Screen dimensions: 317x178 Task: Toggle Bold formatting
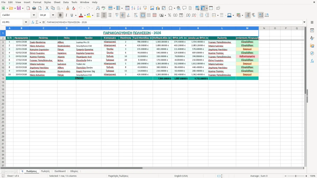pos(60,15)
